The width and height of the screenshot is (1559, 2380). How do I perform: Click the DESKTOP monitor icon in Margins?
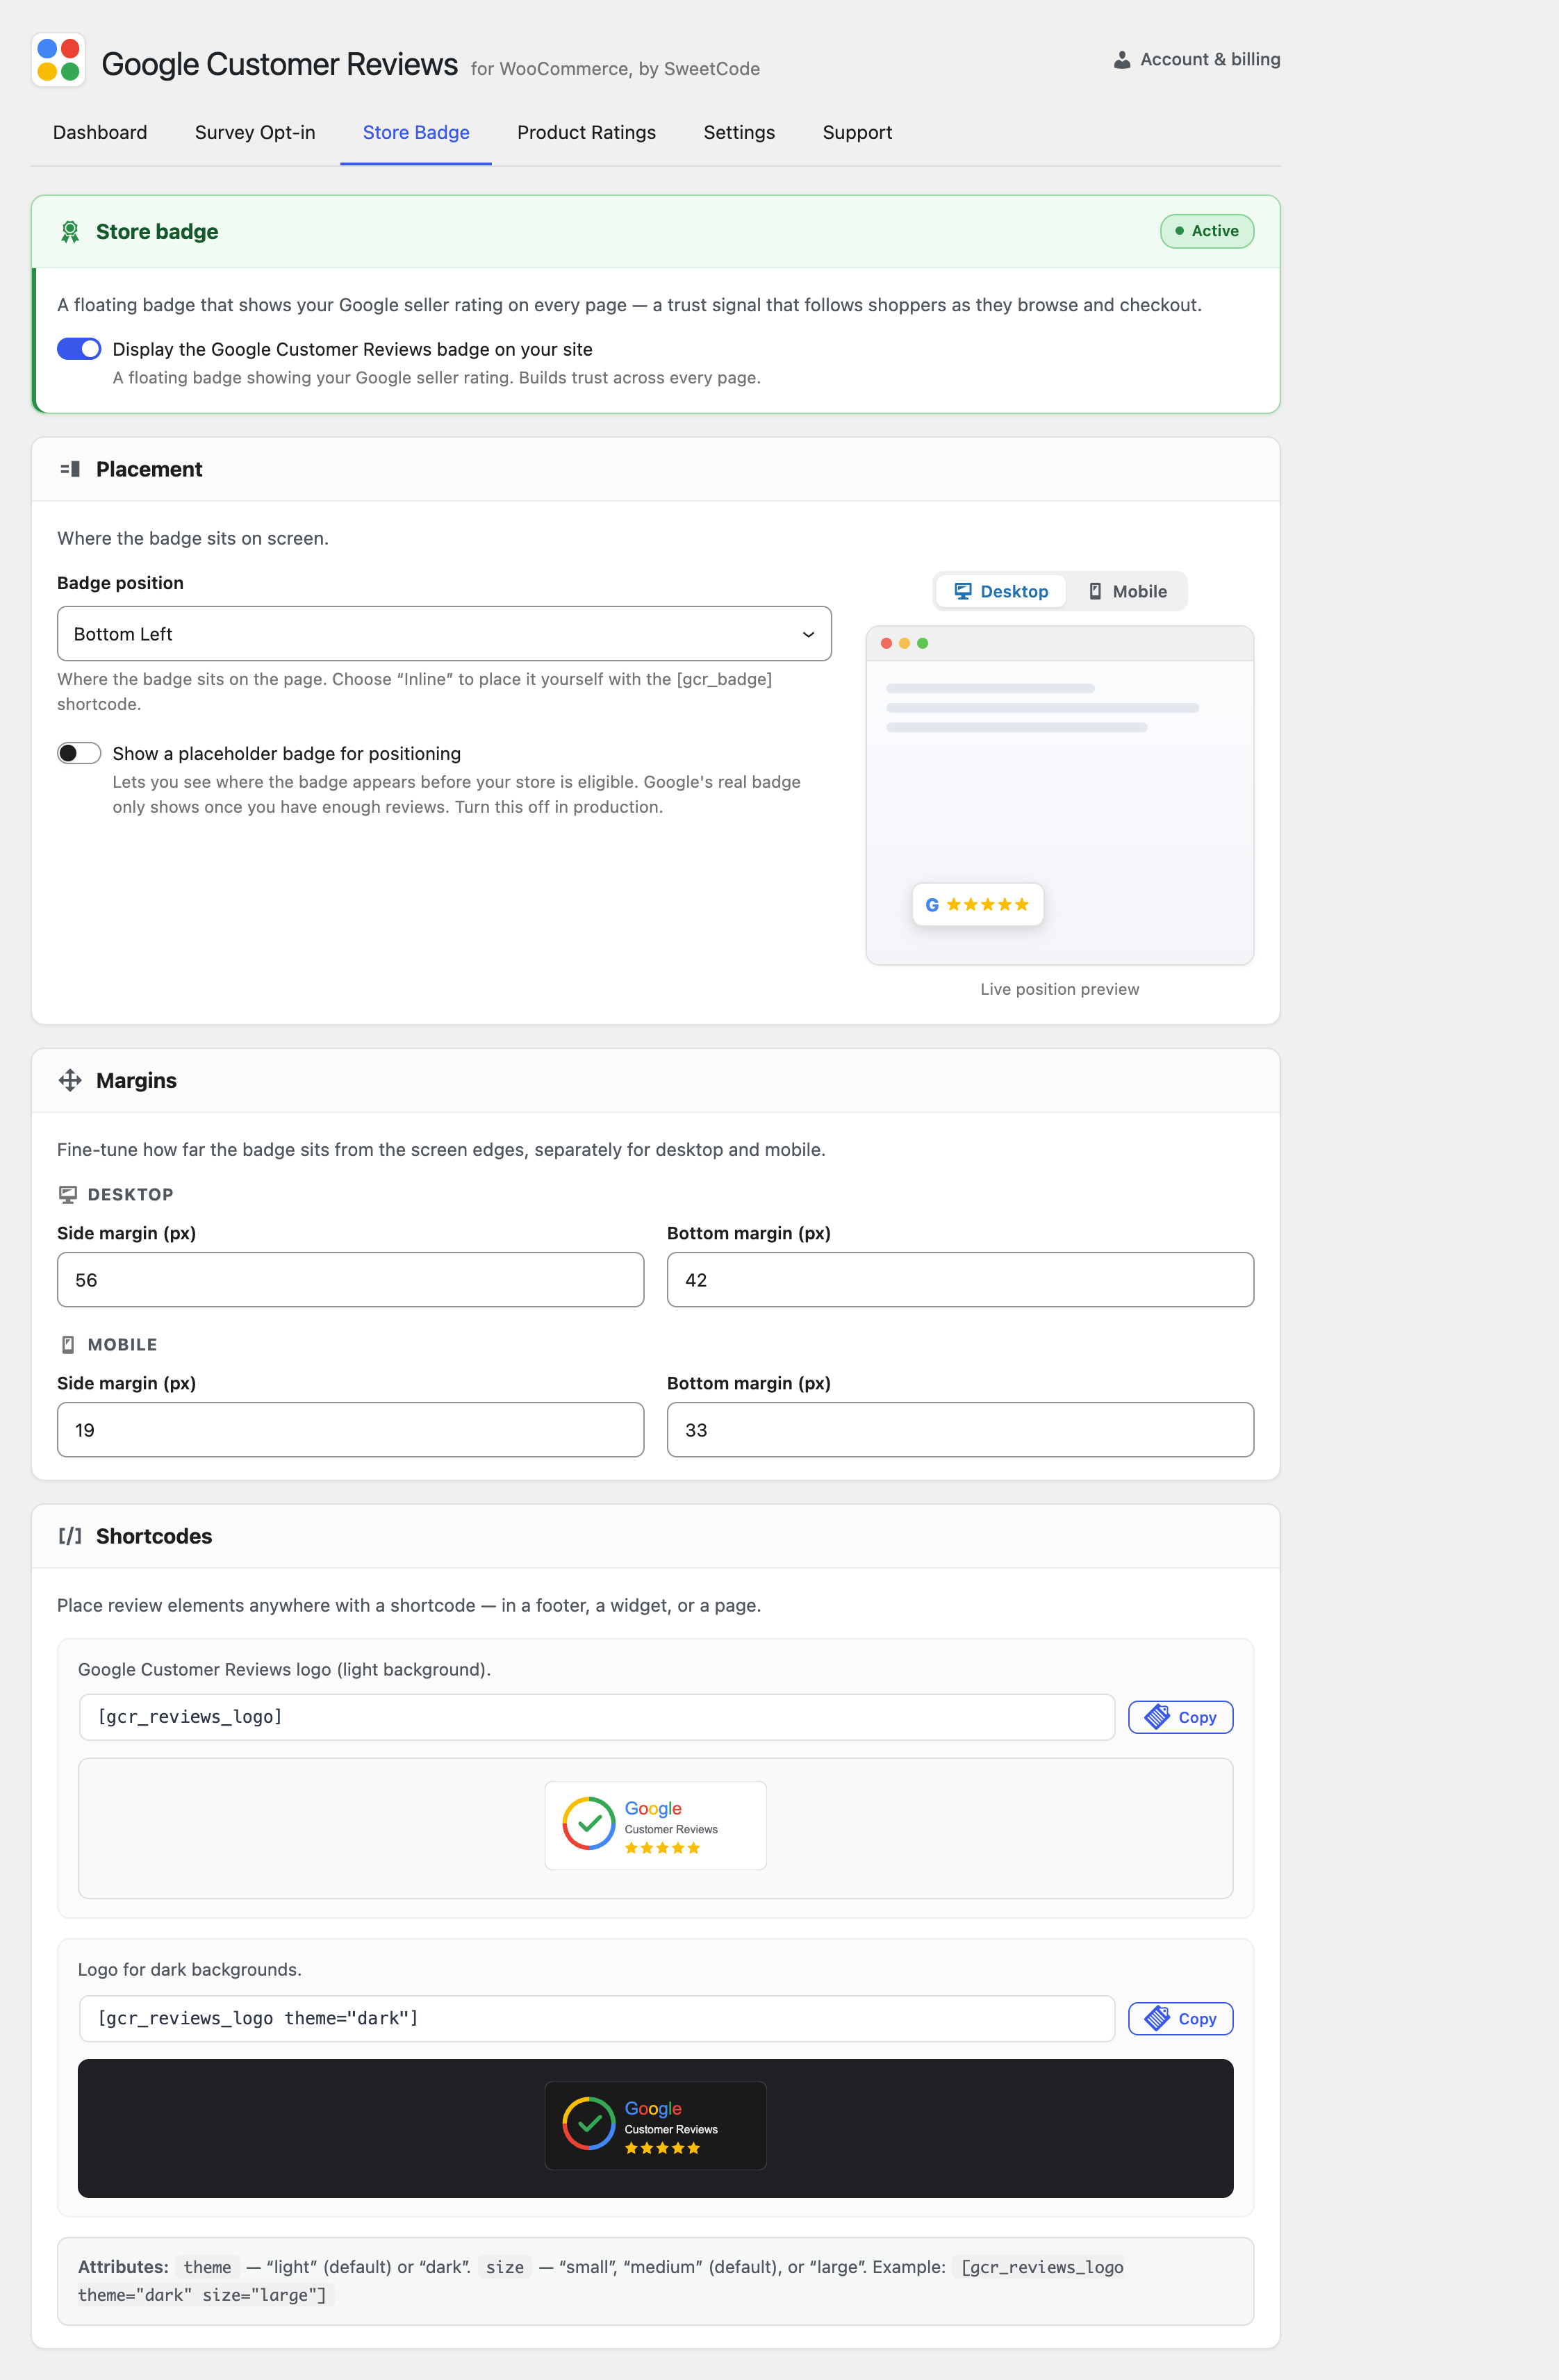[68, 1194]
